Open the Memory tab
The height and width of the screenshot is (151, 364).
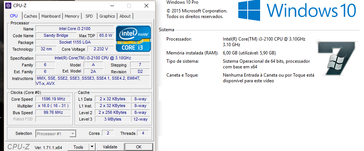click(x=72, y=16)
